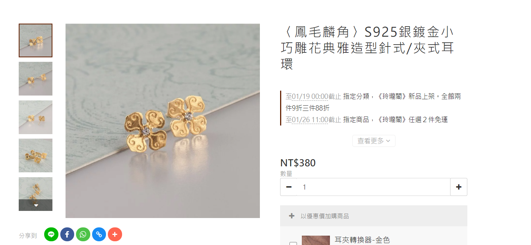531x245 pixels.
Task: Select second earring thumbnail image
Action: tap(36, 79)
